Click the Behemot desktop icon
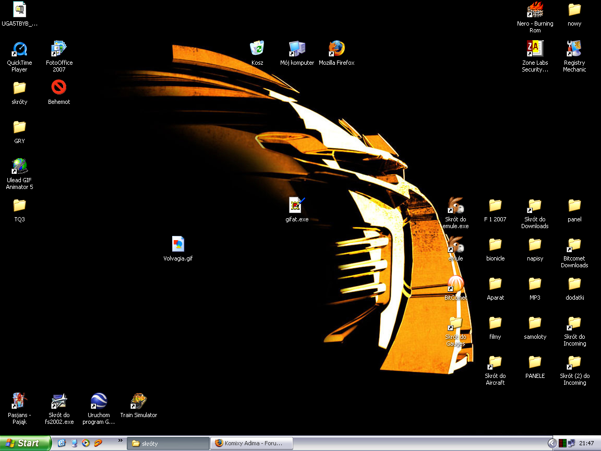The width and height of the screenshot is (601, 451). pyautogui.click(x=59, y=88)
